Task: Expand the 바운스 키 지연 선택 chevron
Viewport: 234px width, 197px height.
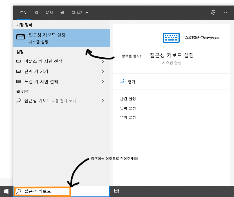Action: coord(103,61)
